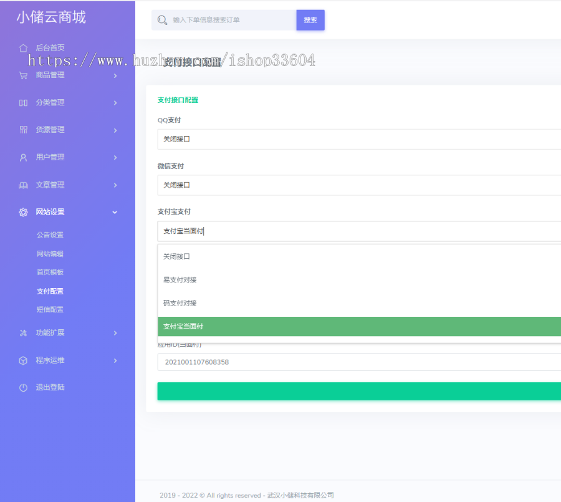Select the 文章管理 article icon

[23, 185]
